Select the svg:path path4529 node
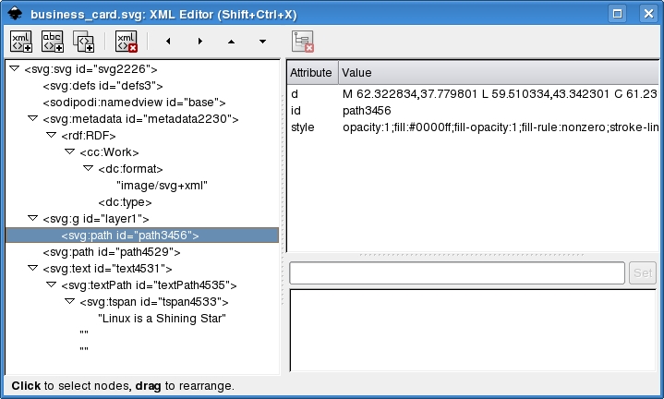 (111, 252)
